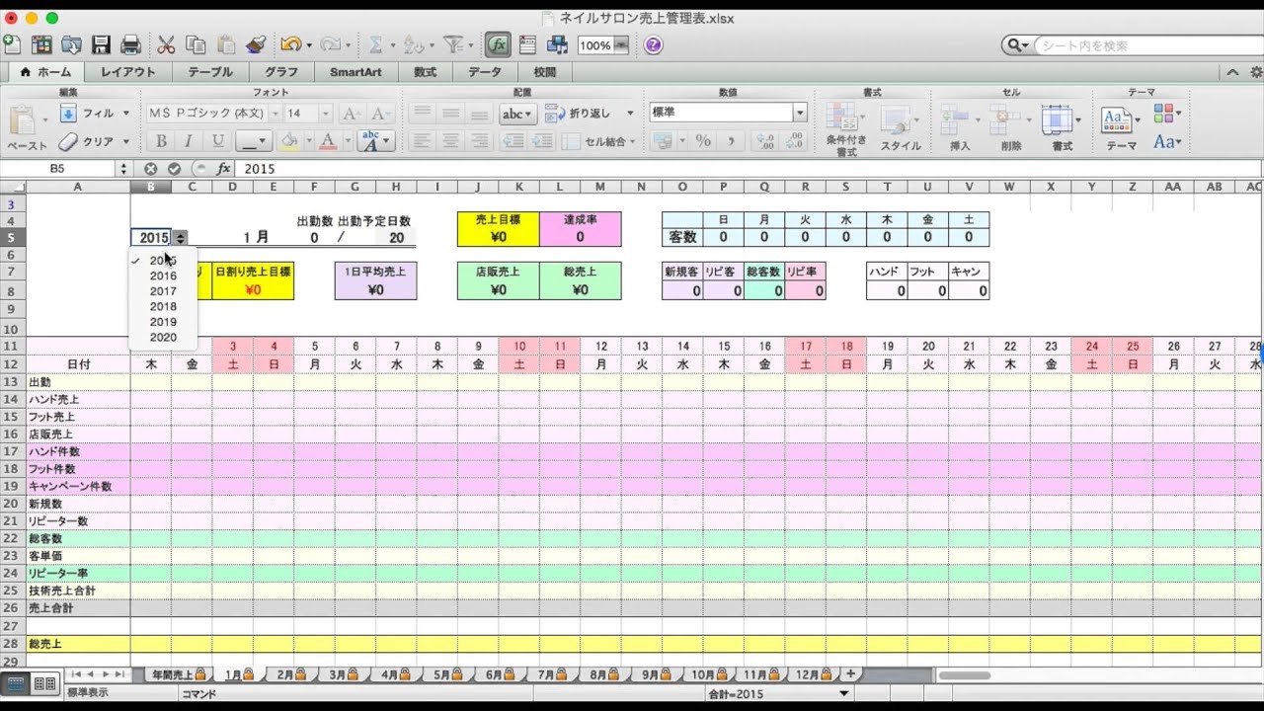Open the 年間売上 sheet tab
This screenshot has width=1264, height=711.
pyautogui.click(x=178, y=674)
